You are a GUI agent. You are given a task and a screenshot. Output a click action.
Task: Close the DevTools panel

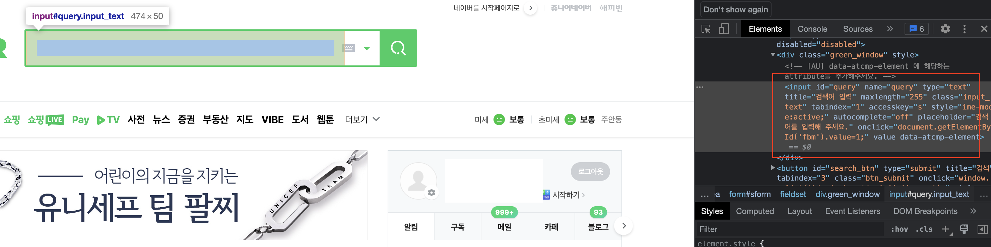click(x=984, y=29)
